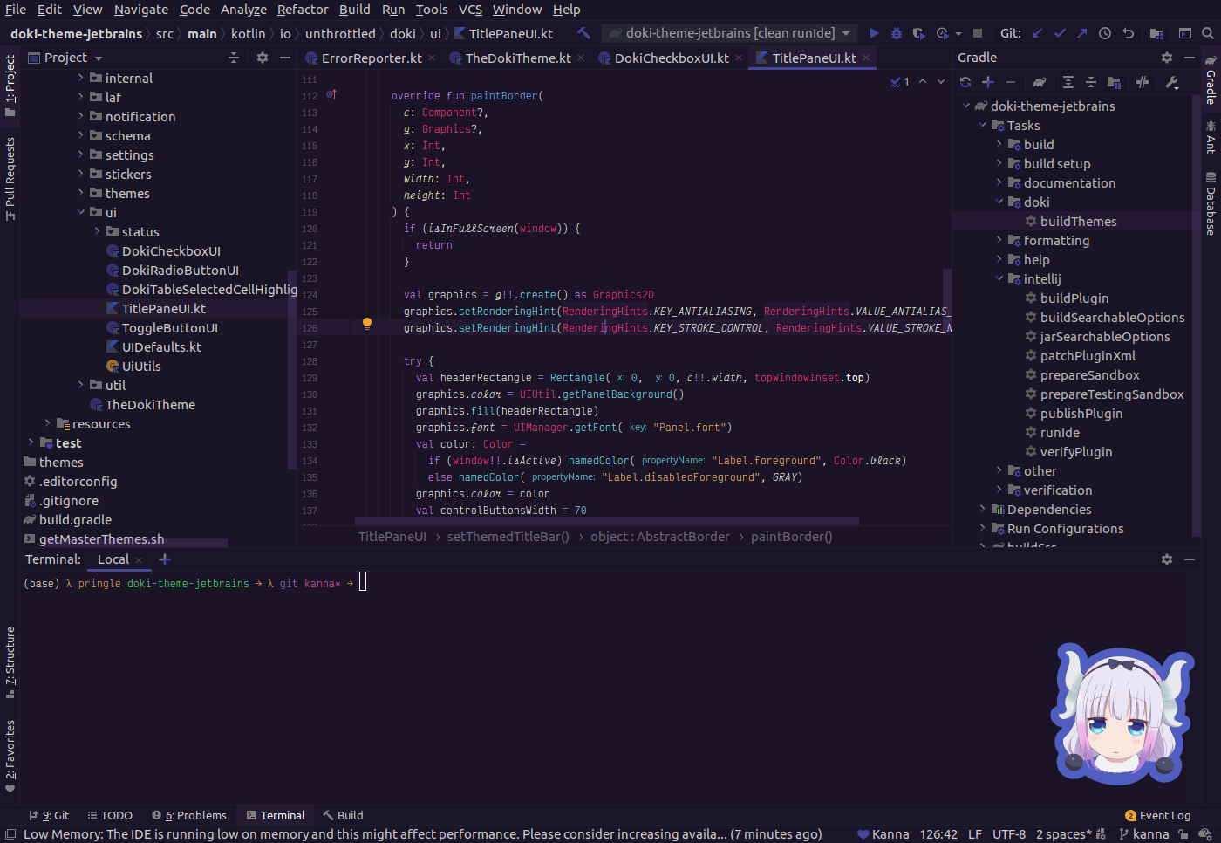1221x843 pixels.
Task: Open the Refactor menu
Action: click(303, 10)
